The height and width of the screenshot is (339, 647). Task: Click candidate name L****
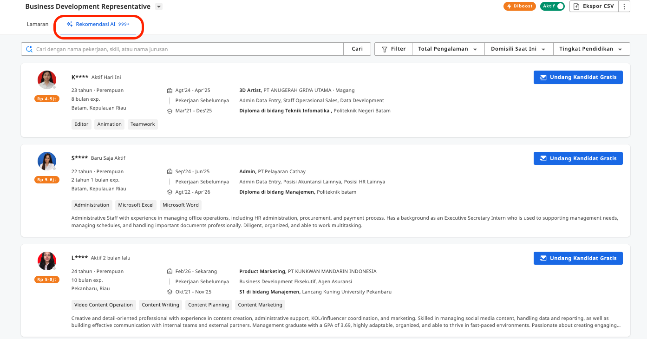coord(79,258)
